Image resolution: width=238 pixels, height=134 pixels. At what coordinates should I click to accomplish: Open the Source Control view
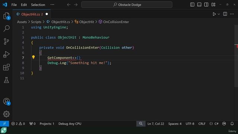(x=6, y=41)
